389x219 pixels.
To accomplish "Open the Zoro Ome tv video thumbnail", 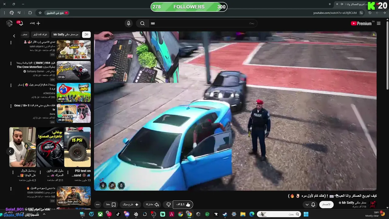I will [74, 113].
